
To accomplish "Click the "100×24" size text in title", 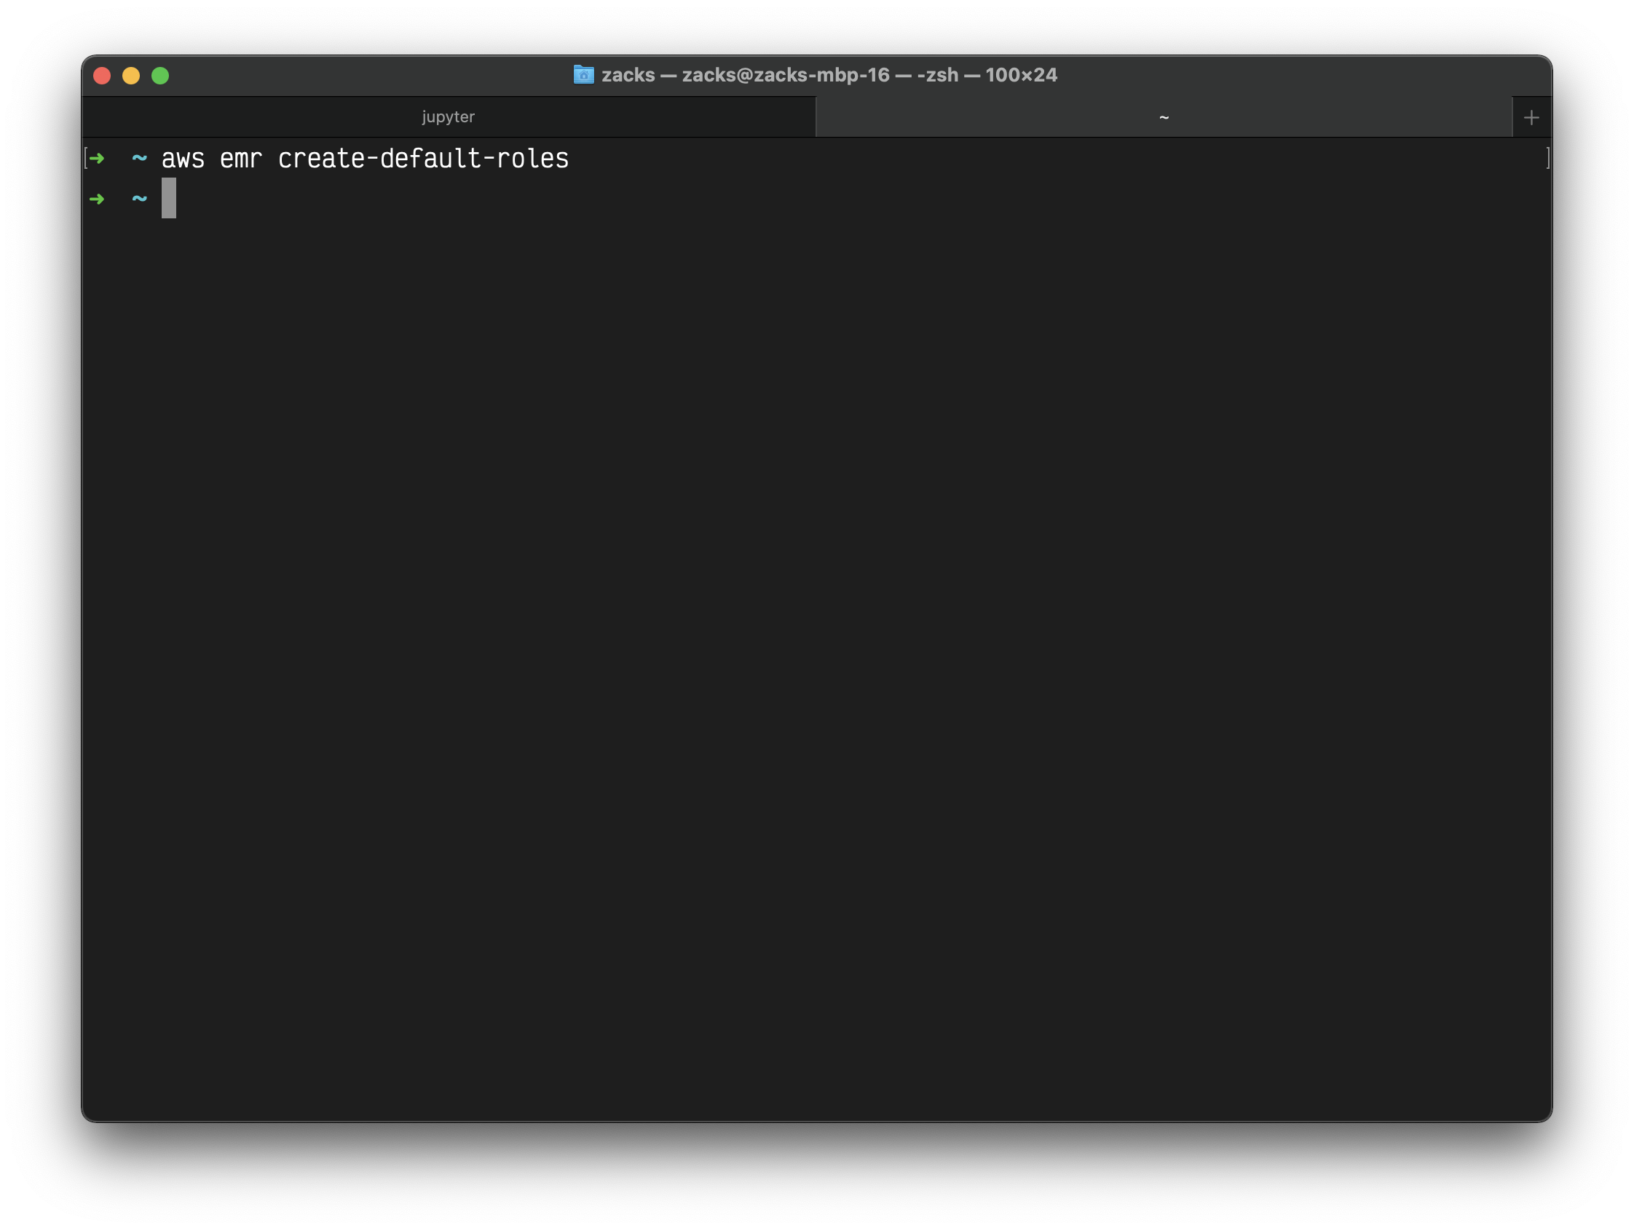I will 1021,75.
